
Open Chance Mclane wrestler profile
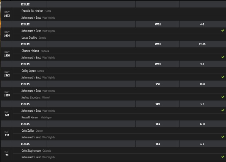pyautogui.click(x=30, y=51)
